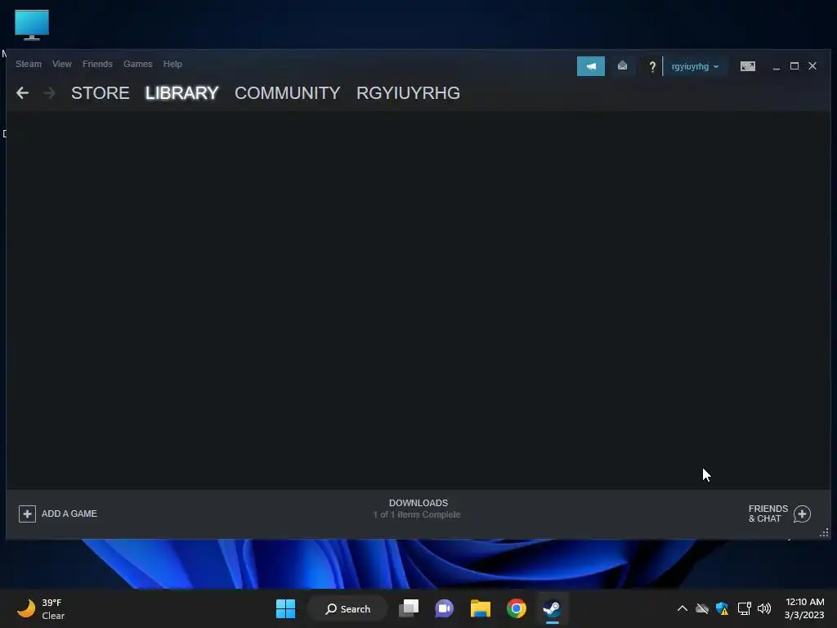The height and width of the screenshot is (628, 837).
Task: Open the volume speaker tray icon
Action: [x=764, y=608]
